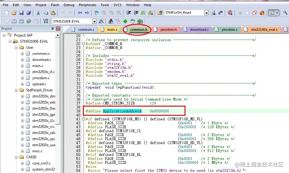The width and height of the screenshot is (289, 173).
Task: Select upload.c in the User group
Action: point(39,84)
